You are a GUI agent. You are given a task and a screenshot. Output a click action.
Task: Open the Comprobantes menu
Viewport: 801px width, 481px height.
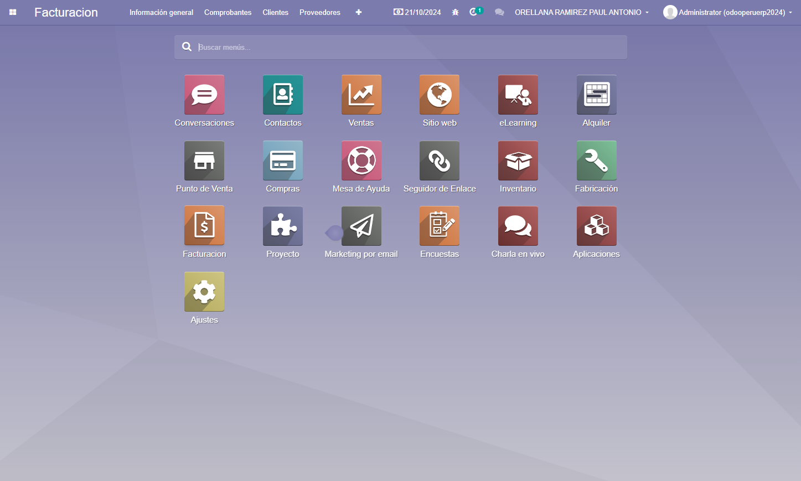point(228,12)
